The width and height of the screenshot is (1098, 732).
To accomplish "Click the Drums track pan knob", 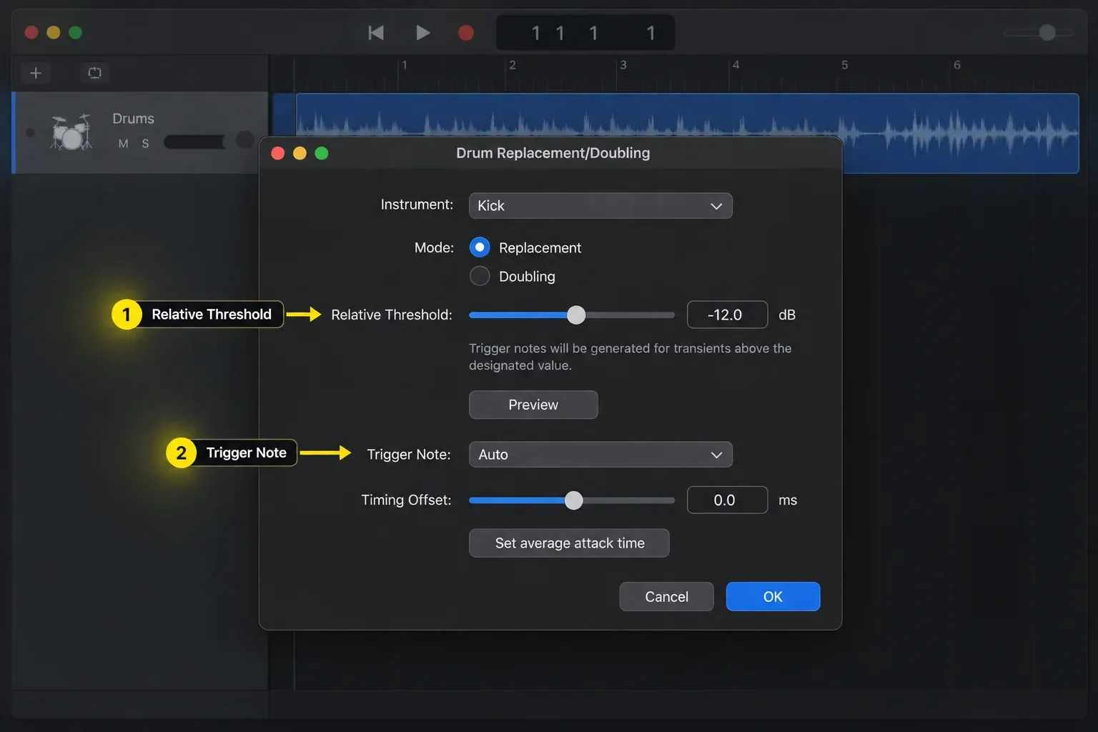I will [244, 140].
